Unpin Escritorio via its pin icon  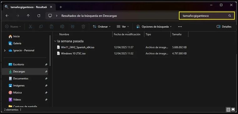click(46, 65)
